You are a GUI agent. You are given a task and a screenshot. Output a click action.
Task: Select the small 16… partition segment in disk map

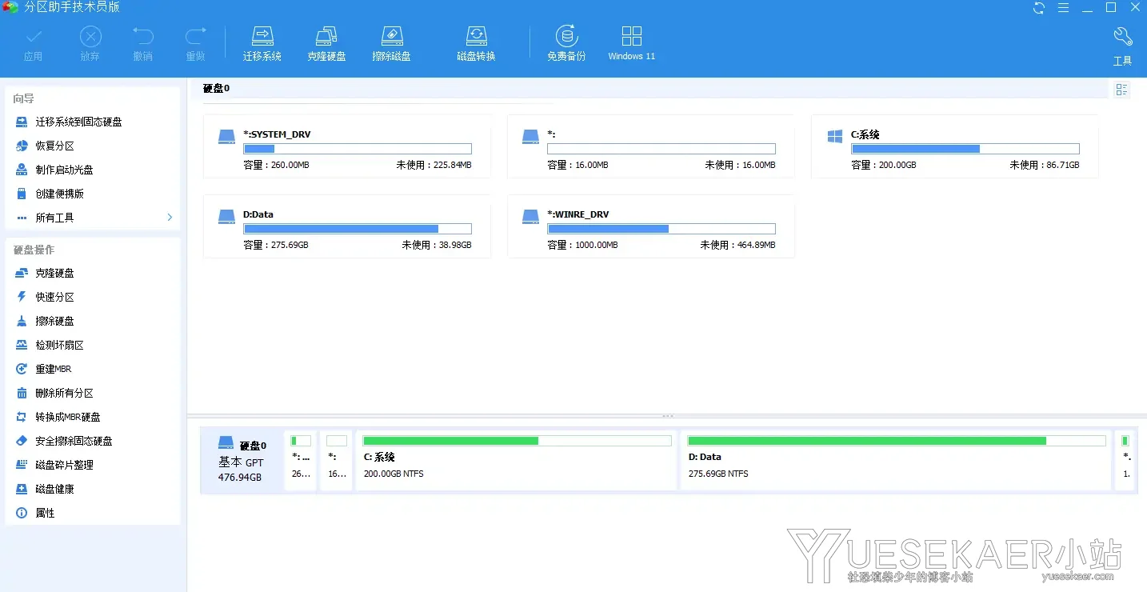pos(336,461)
